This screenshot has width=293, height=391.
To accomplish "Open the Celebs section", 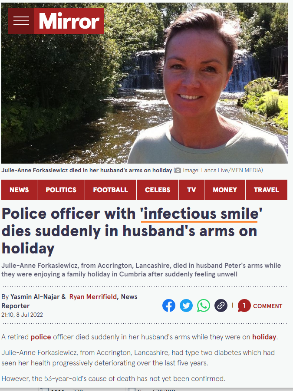I will tap(158, 190).
